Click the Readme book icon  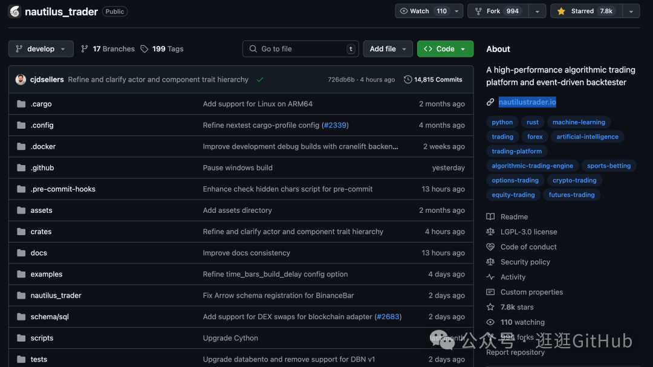pos(490,216)
